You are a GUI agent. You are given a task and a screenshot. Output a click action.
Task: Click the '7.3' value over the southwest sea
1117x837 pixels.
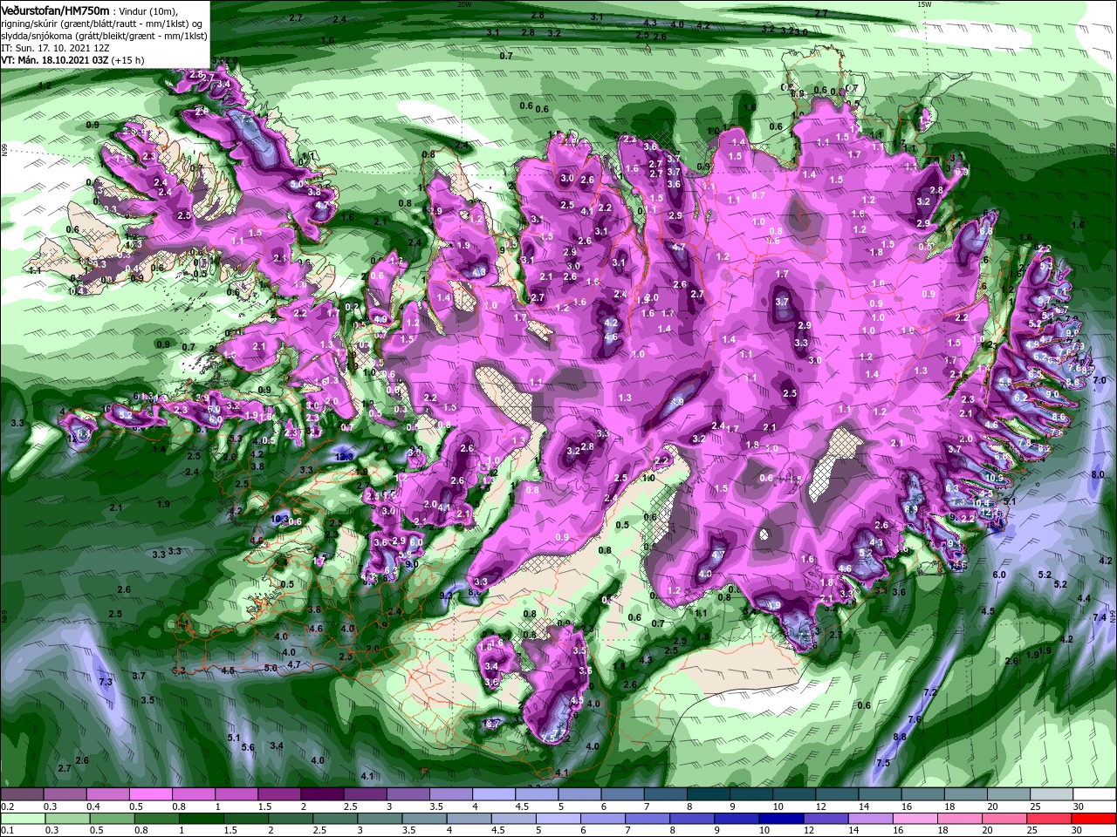tap(106, 681)
